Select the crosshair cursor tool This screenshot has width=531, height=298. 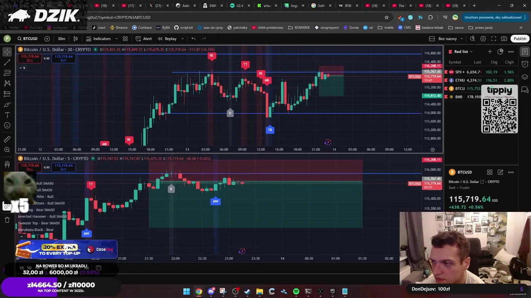pyautogui.click(x=7, y=52)
